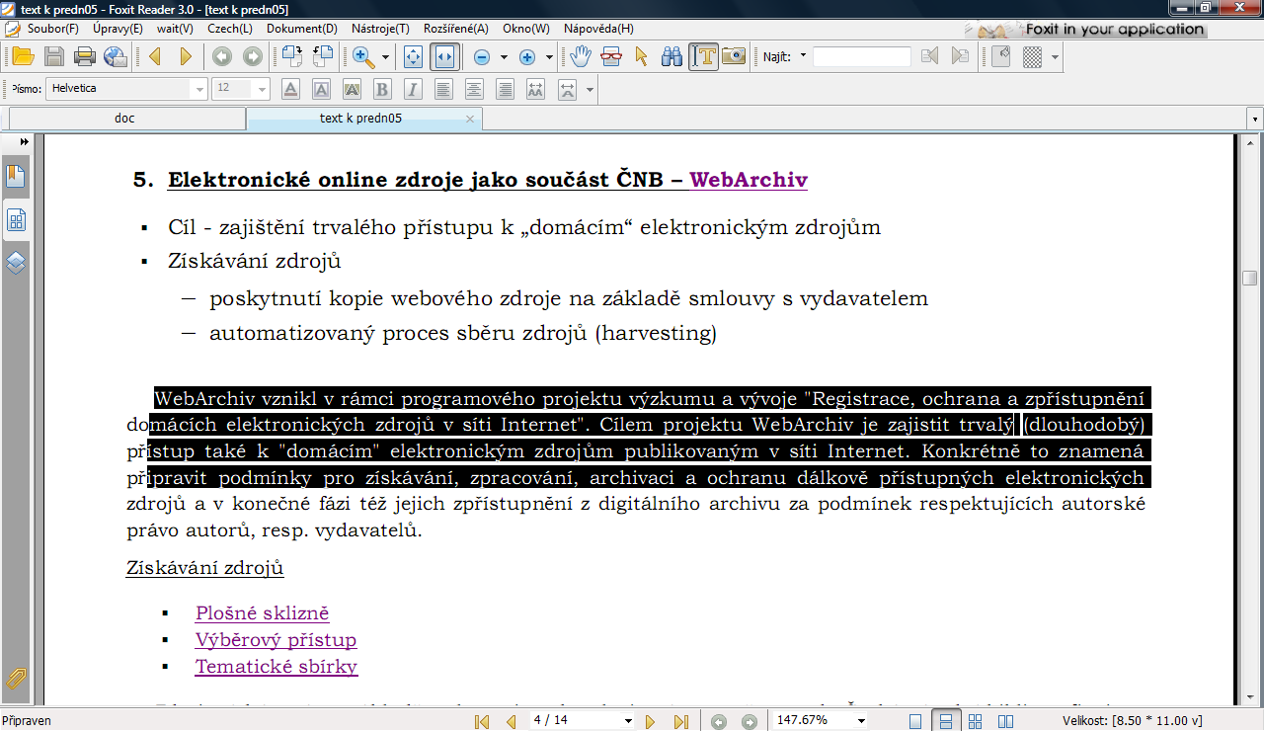Toggle italic formatting
The image size is (1264, 731).
[x=413, y=89]
